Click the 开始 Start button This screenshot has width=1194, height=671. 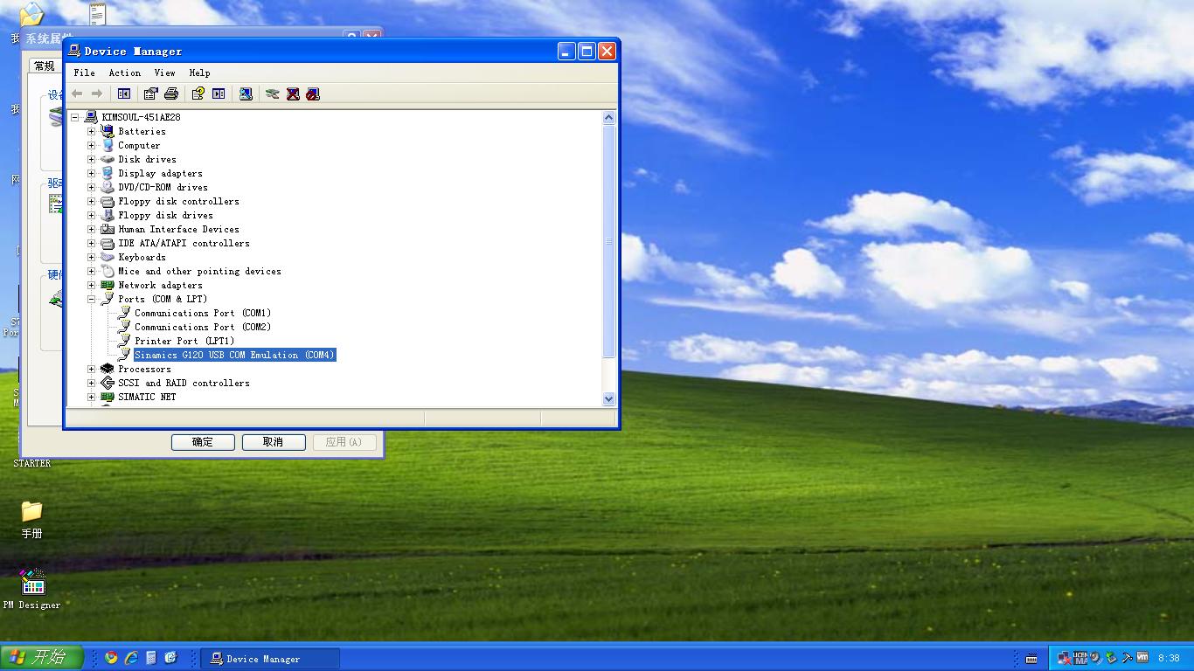42,657
